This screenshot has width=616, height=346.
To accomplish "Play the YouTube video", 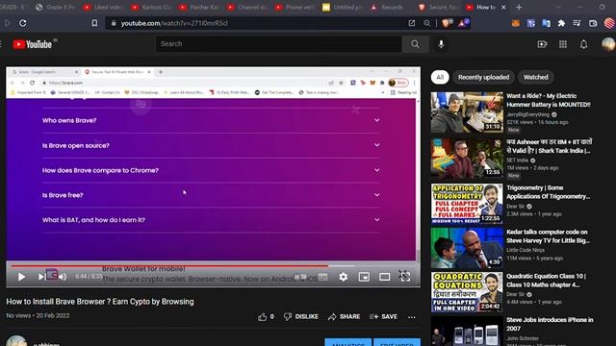I will (21, 277).
